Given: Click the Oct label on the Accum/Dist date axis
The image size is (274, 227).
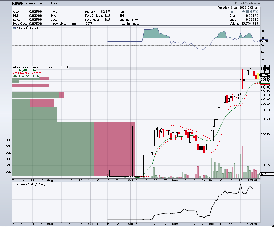Looking at the screenshot, I should pos(131,224).
